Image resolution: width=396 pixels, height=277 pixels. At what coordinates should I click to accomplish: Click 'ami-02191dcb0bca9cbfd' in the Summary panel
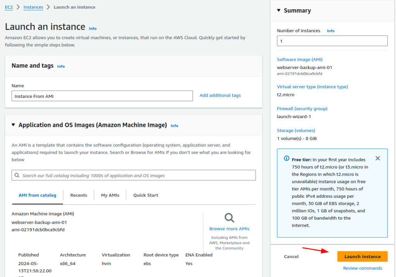[x=300, y=74]
